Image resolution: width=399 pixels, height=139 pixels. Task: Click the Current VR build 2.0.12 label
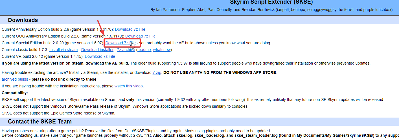pos(43,56)
